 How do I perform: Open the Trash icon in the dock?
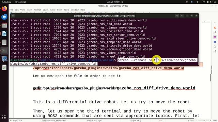4,67
